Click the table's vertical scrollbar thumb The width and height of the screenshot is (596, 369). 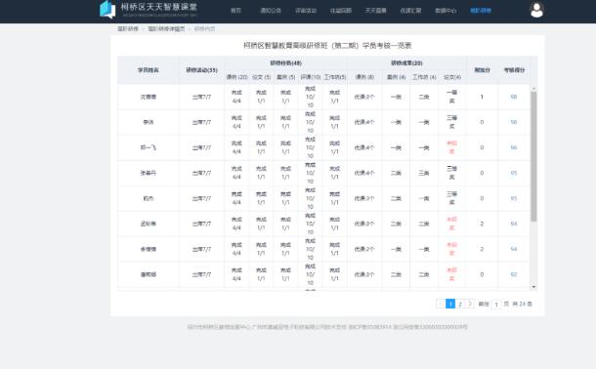point(533,156)
